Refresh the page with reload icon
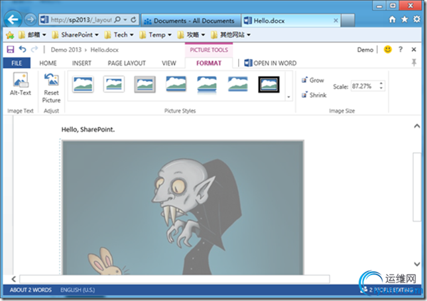The image size is (427, 301). (x=133, y=20)
